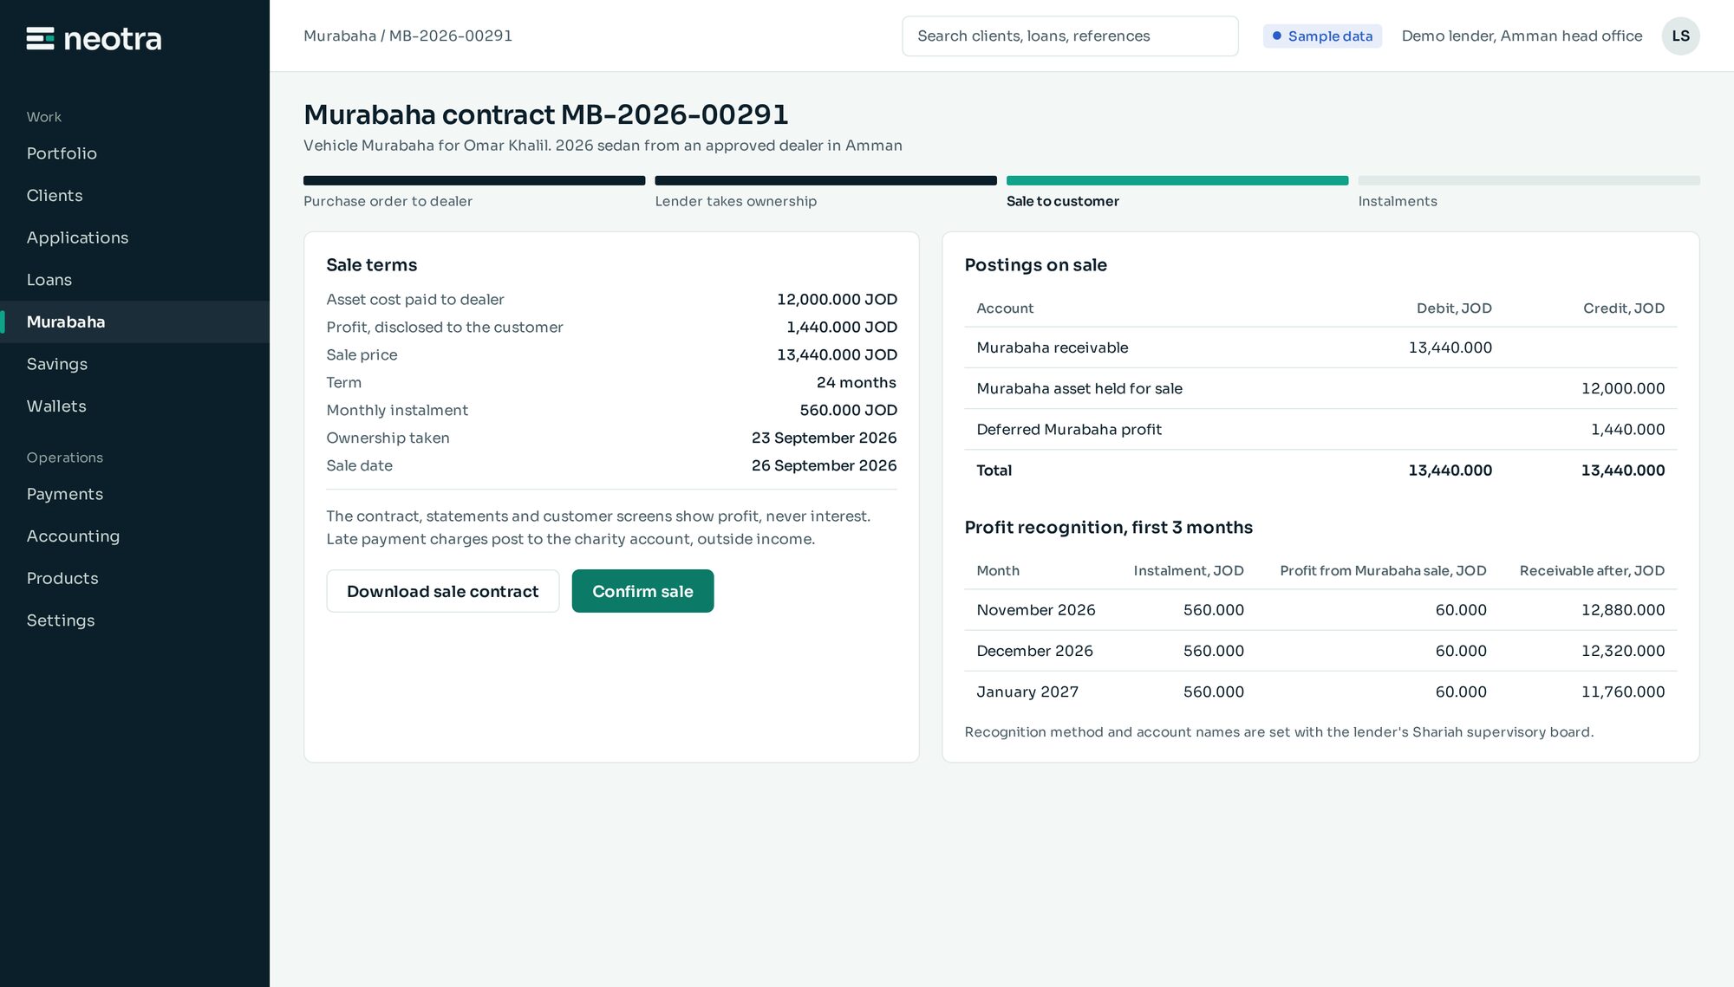Click the 560.000 JOD monthly instalment value

click(x=848, y=410)
